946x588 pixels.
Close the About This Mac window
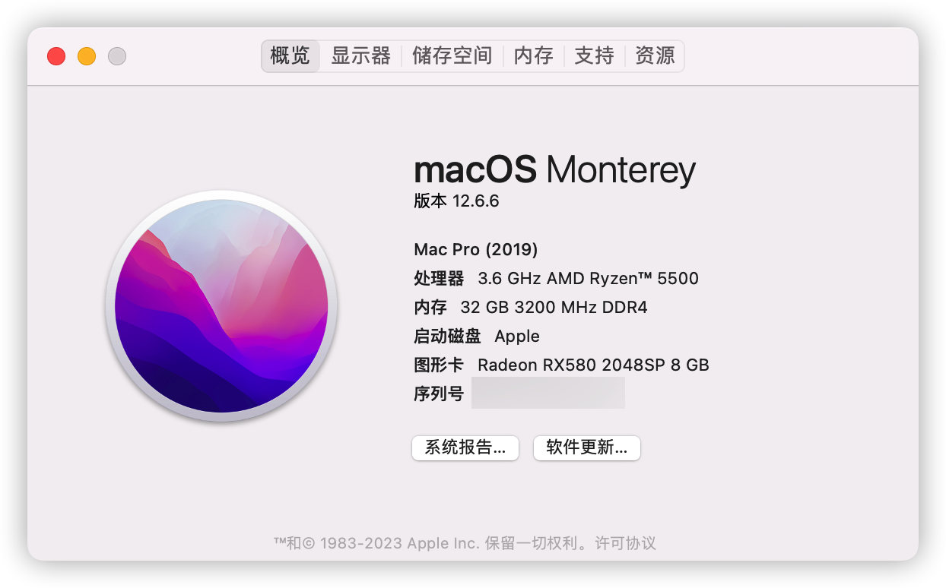(x=56, y=56)
